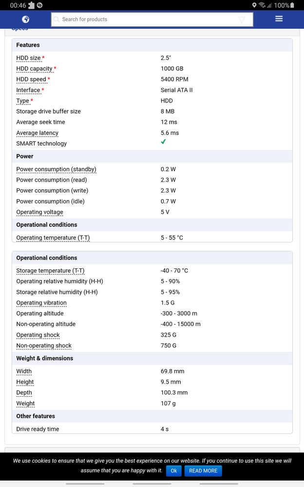Open the Operating voltage definition link
The width and height of the screenshot is (304, 487).
coord(39,212)
